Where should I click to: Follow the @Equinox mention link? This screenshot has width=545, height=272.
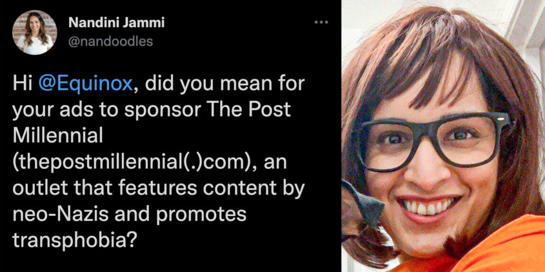click(x=86, y=84)
